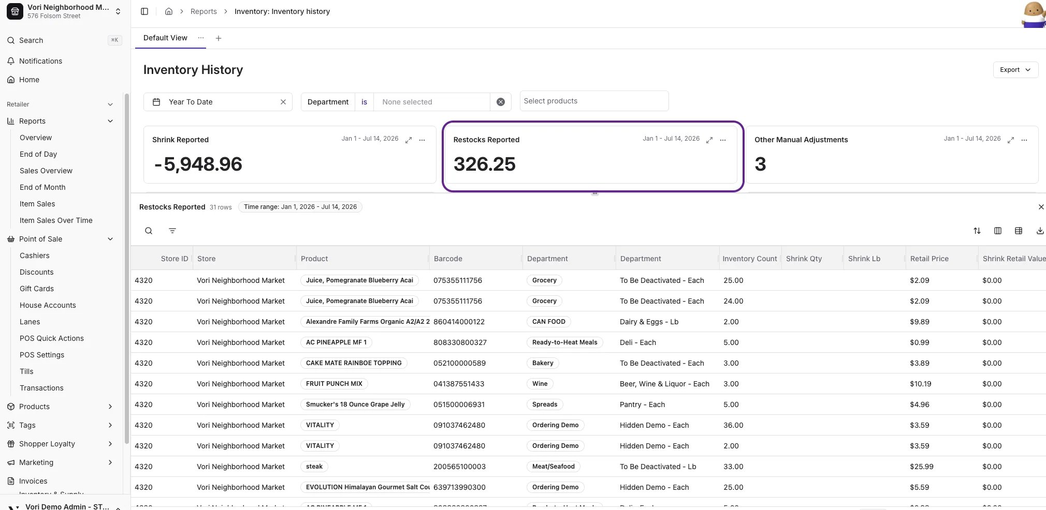Open the Transactions page link
This screenshot has width=1046, height=510.
[41, 388]
